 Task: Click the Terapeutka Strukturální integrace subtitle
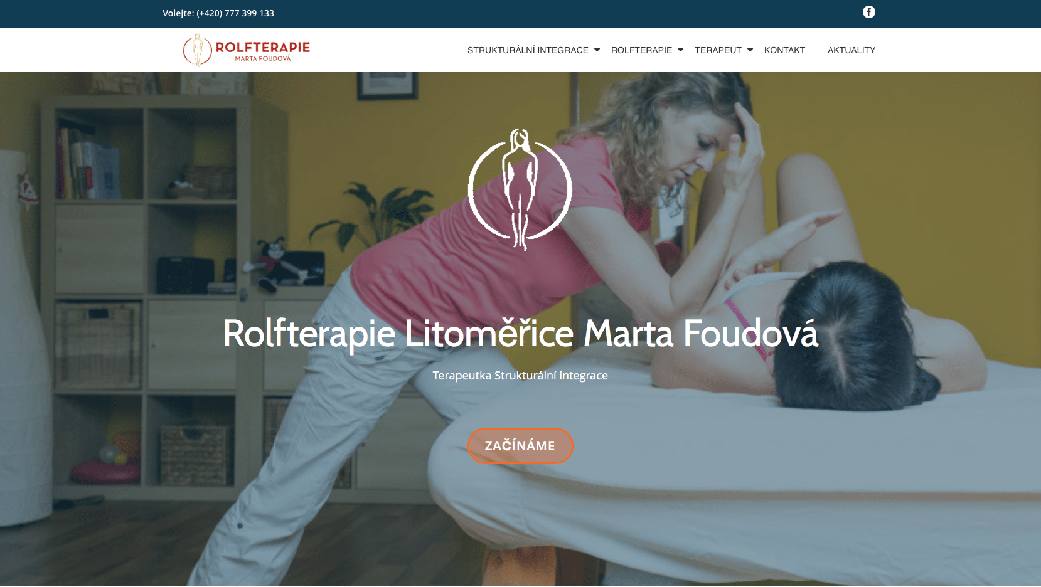click(x=520, y=376)
